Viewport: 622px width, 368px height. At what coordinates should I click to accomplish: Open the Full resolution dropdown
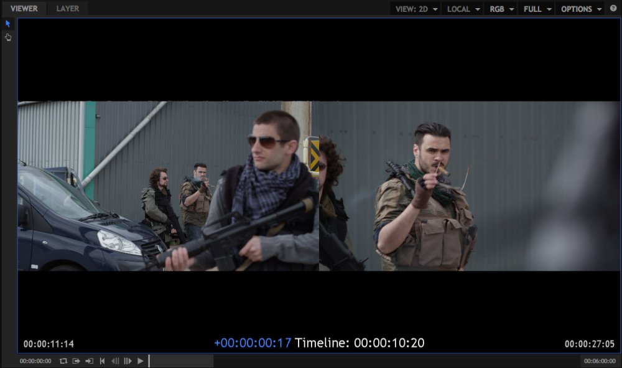pyautogui.click(x=537, y=9)
